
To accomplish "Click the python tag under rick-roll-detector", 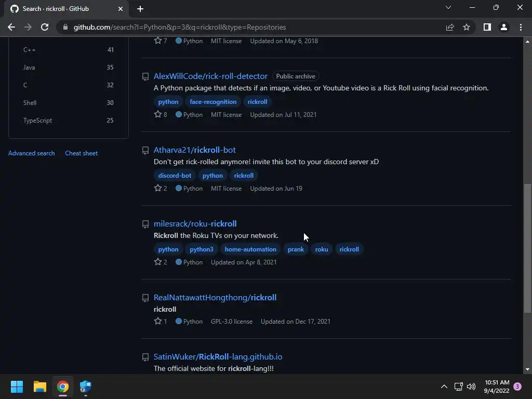I will [168, 102].
